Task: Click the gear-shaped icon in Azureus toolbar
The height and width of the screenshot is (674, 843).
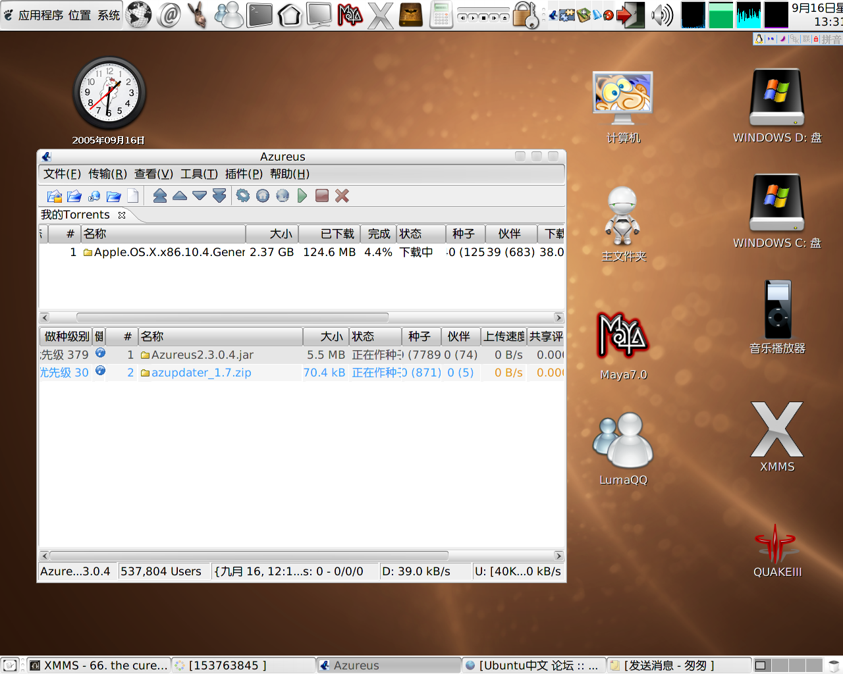Action: 243,195
